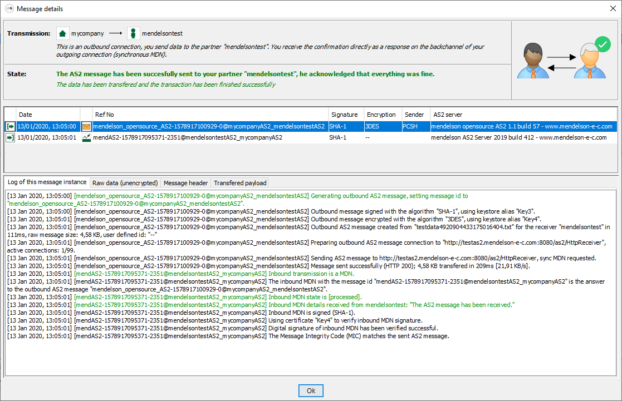Confirm with the Ok button

[x=311, y=390]
